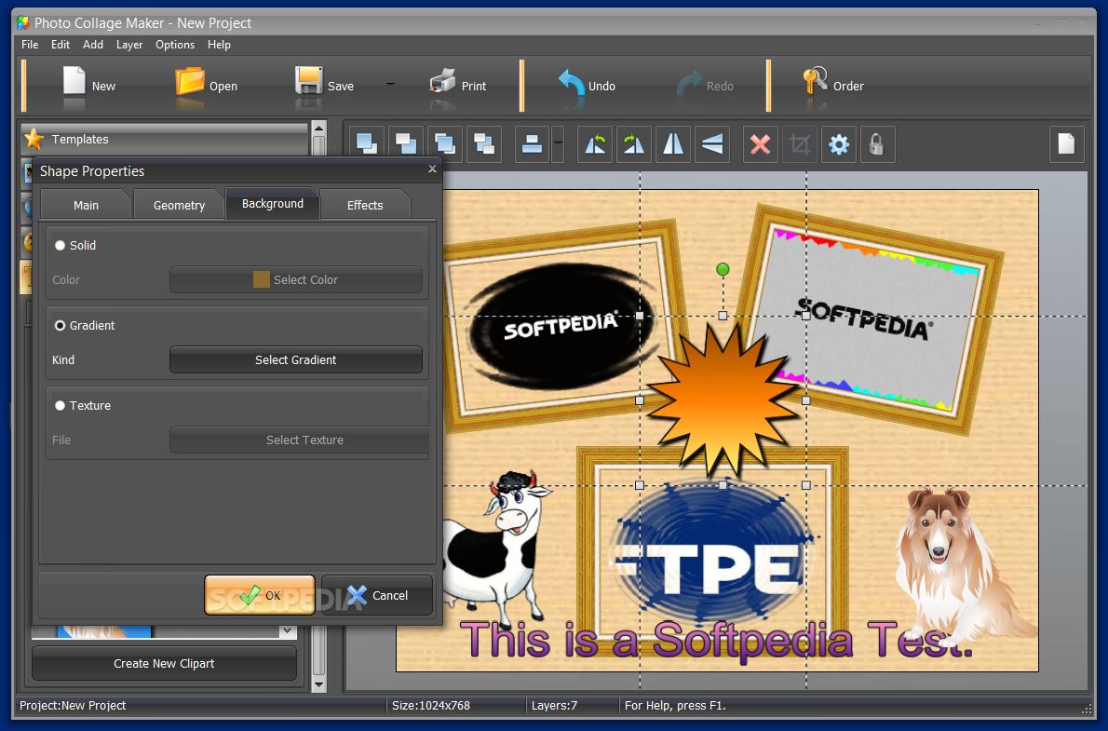Close the Shape Properties dialog
This screenshot has width=1108, height=731.
(x=432, y=169)
